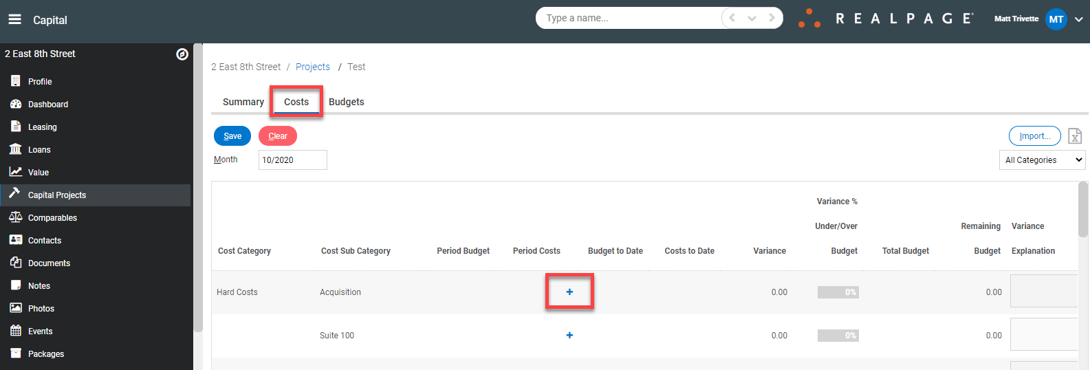Click the Cost Category column header
Screen dimensions: 1090x370
tap(244, 251)
